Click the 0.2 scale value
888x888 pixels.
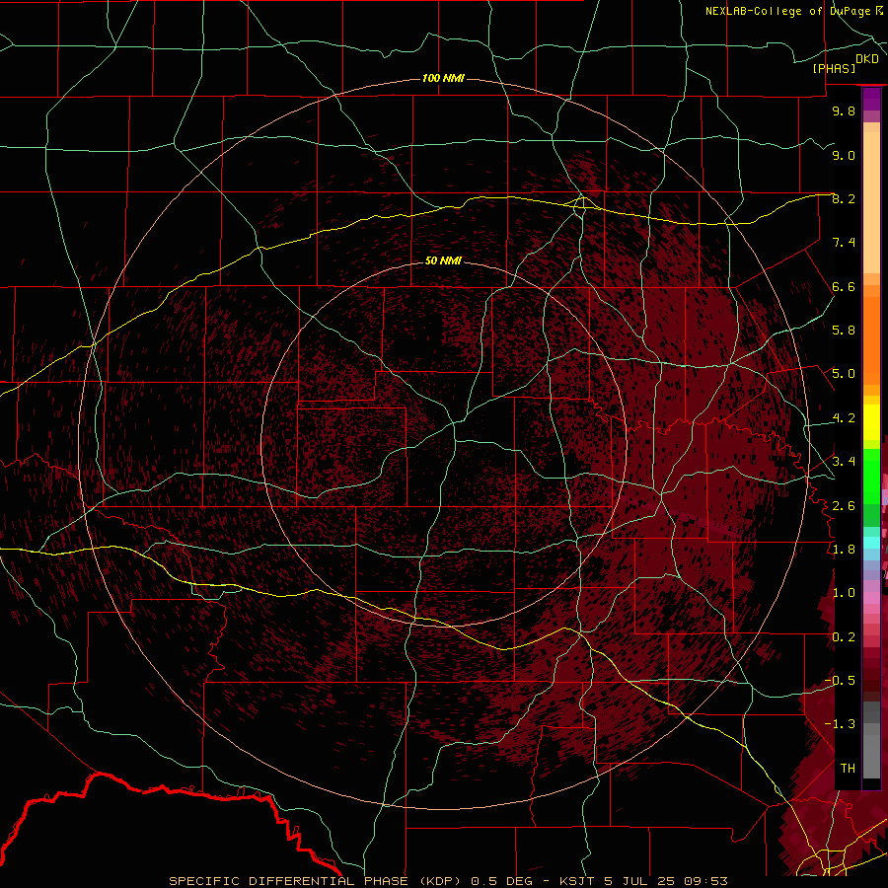pos(844,637)
